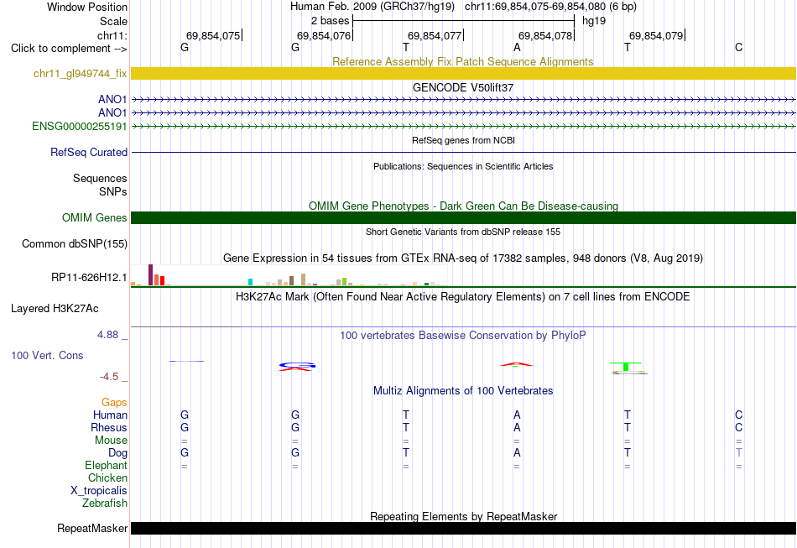Image resolution: width=797 pixels, height=548 pixels.
Task: Click the Elephant alignment row label
Action: 106,465
